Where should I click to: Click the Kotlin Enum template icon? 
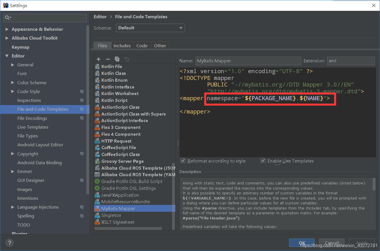97,80
